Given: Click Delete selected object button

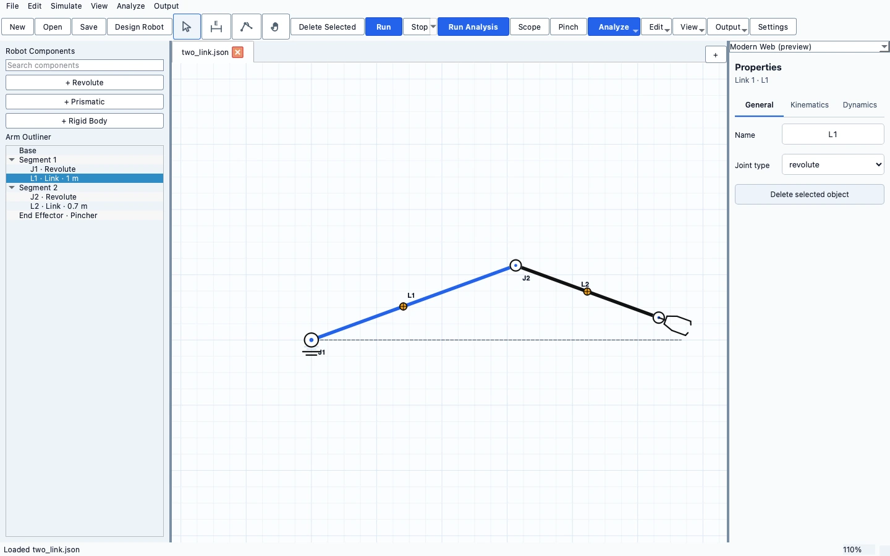Looking at the screenshot, I should [x=810, y=195].
